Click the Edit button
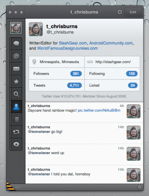The image size is (149, 196). pyautogui.click(x=133, y=12)
